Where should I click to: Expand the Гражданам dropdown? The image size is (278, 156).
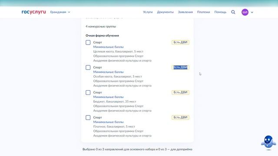click(60, 12)
